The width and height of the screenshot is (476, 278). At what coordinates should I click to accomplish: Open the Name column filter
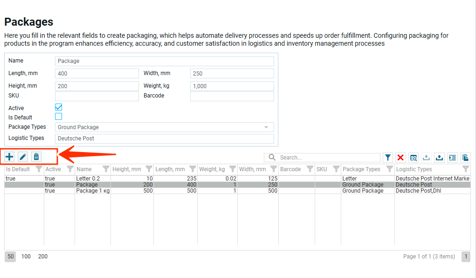[x=106, y=169]
